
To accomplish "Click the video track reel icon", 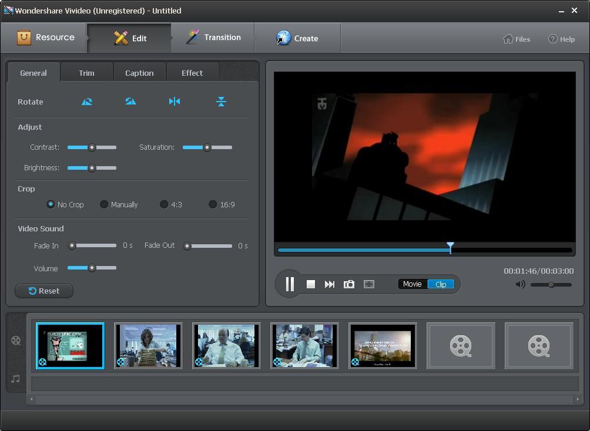I will [16, 341].
